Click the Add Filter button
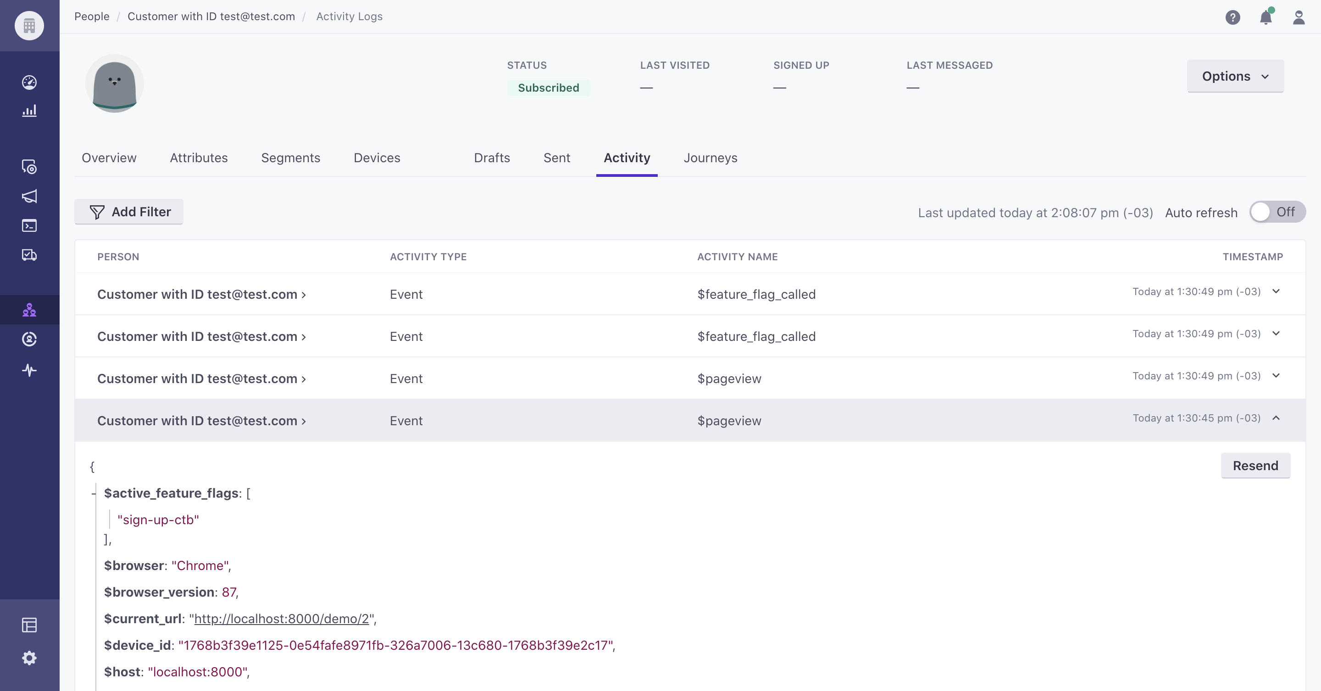 (129, 212)
